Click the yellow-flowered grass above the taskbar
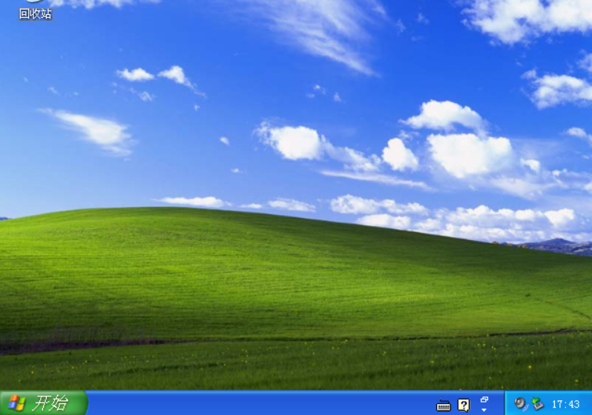The width and height of the screenshot is (592, 415). [x=295, y=364]
